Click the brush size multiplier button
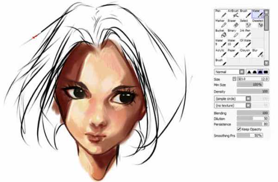Image resolution: width=278 pixels, height=182 pixels. (234, 79)
